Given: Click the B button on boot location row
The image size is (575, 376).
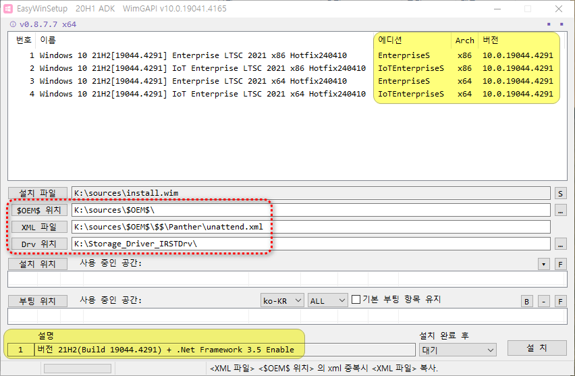Looking at the screenshot, I should 526,302.
